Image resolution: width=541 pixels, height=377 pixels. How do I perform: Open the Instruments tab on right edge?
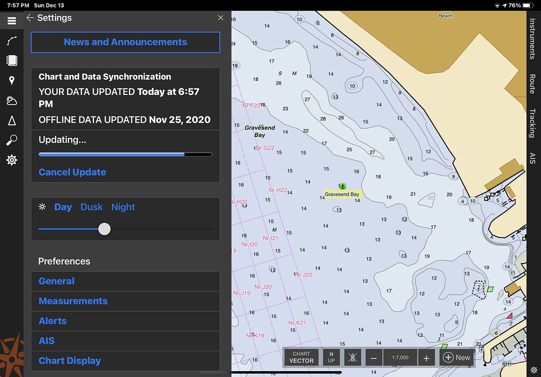(532, 34)
